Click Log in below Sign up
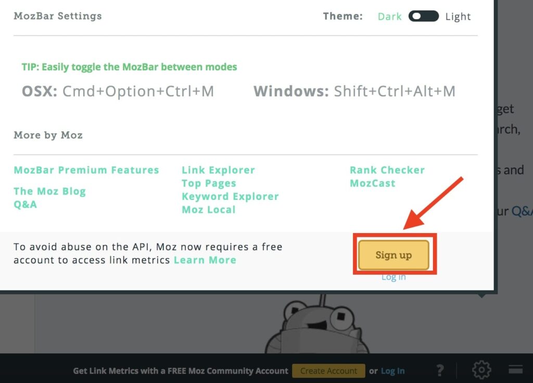This screenshot has width=533, height=383. point(394,277)
